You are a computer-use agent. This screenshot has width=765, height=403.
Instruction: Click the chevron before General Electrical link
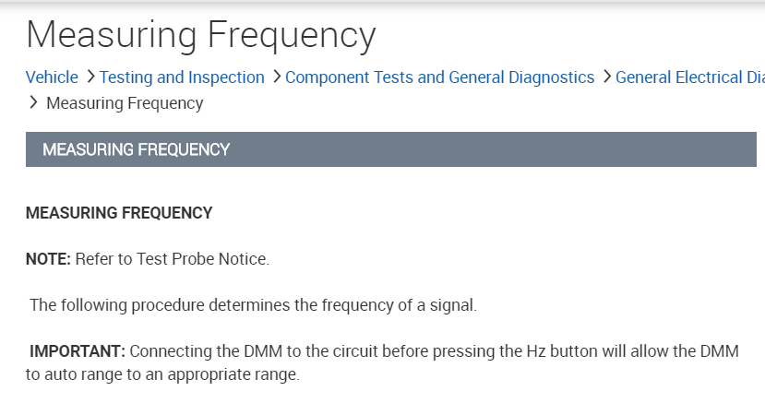(606, 77)
